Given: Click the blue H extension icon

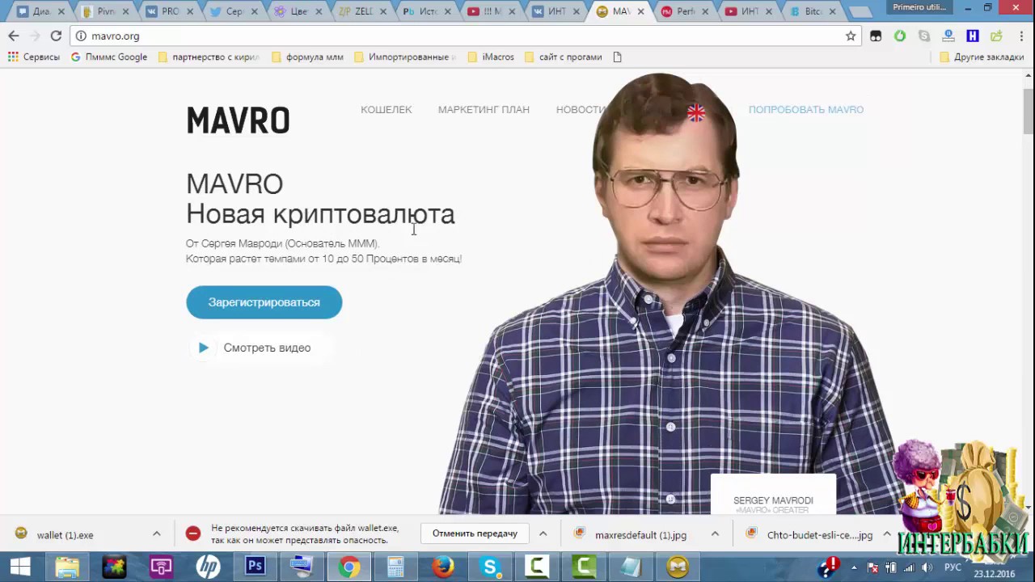Looking at the screenshot, I should pyautogui.click(x=973, y=36).
